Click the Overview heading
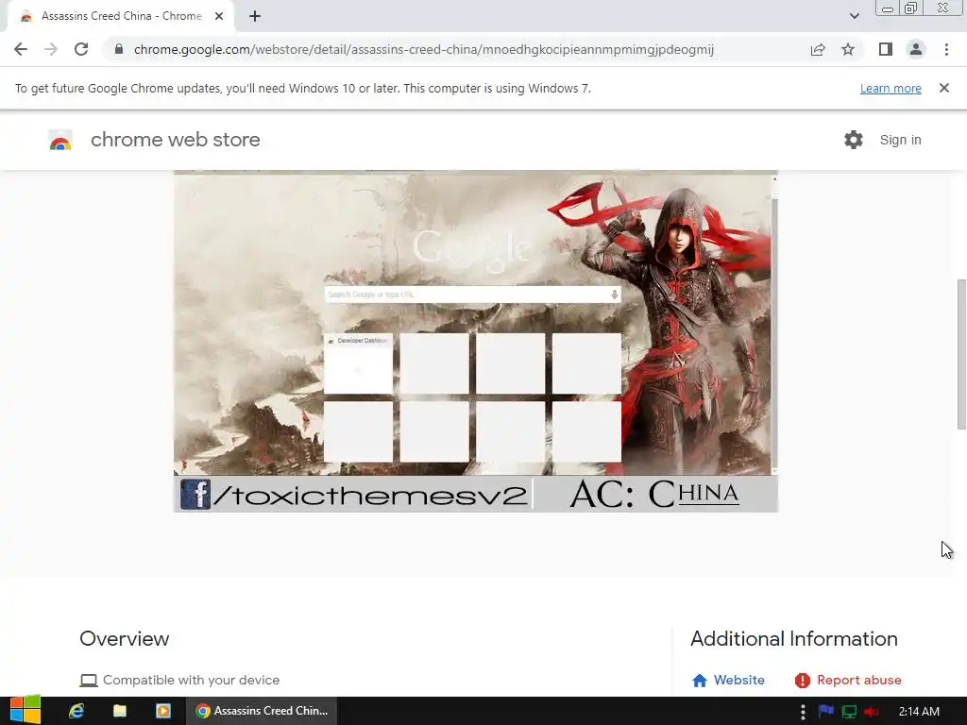The height and width of the screenshot is (725, 967). click(x=125, y=639)
